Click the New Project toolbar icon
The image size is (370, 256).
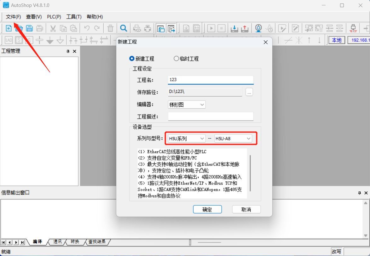pos(9,28)
